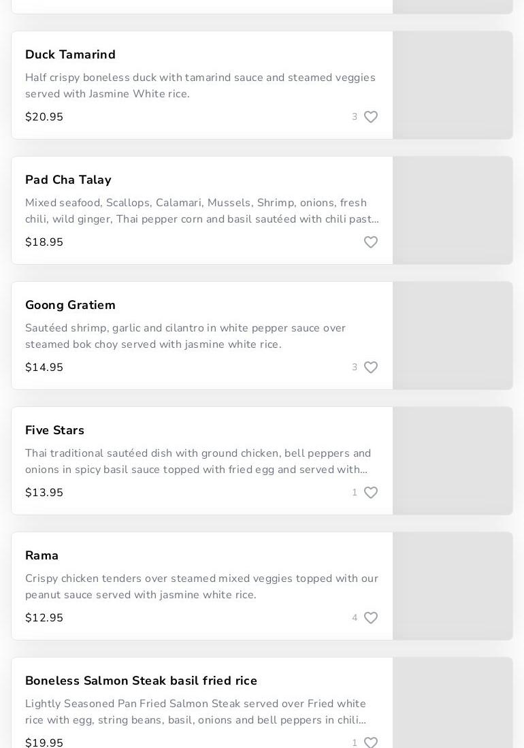The width and height of the screenshot is (524, 748).
Task: Click the Pad Cha Talay truncated description
Action: click(x=201, y=211)
